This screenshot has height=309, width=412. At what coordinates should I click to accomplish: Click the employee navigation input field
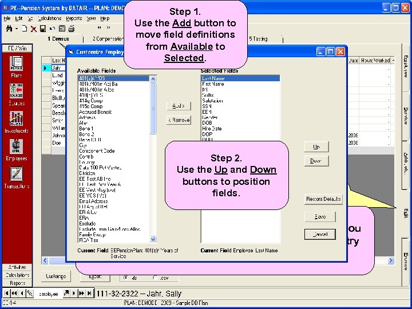[x=48, y=294]
